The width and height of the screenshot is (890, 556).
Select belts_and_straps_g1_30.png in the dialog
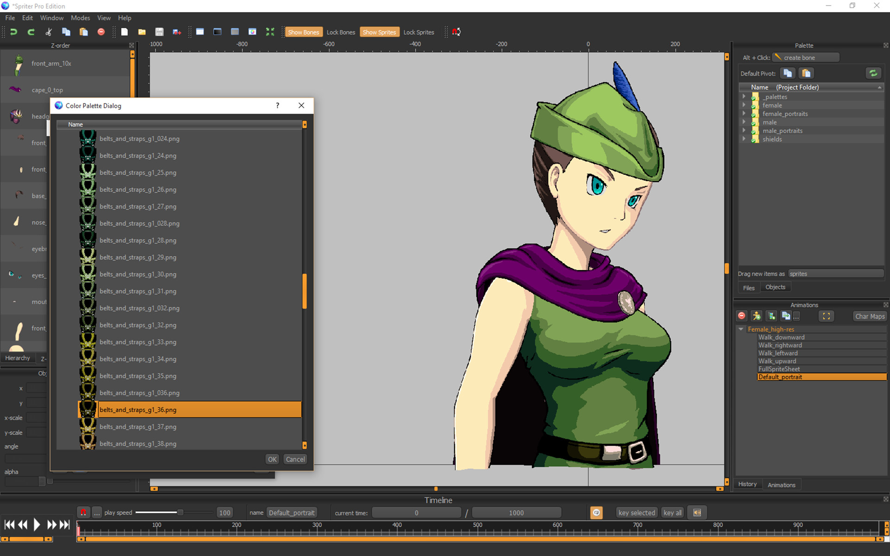tap(138, 274)
